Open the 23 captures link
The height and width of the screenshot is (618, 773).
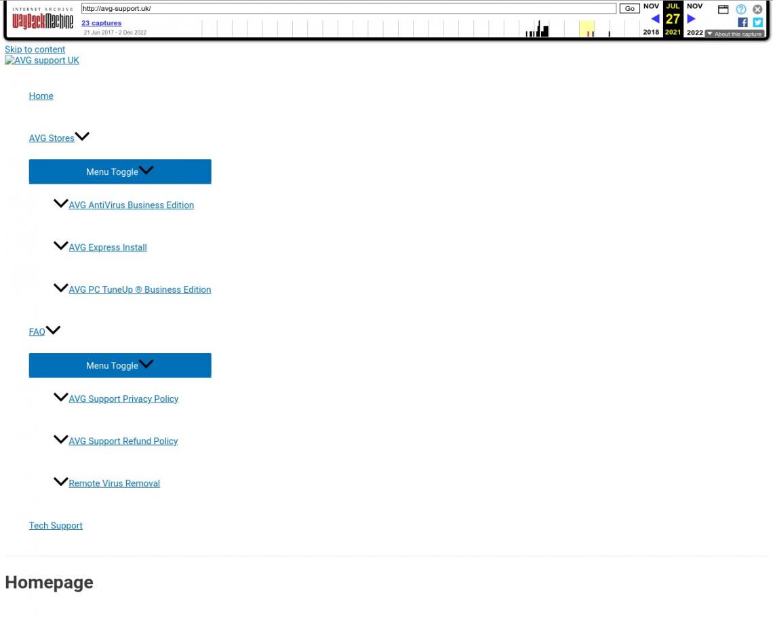[101, 23]
